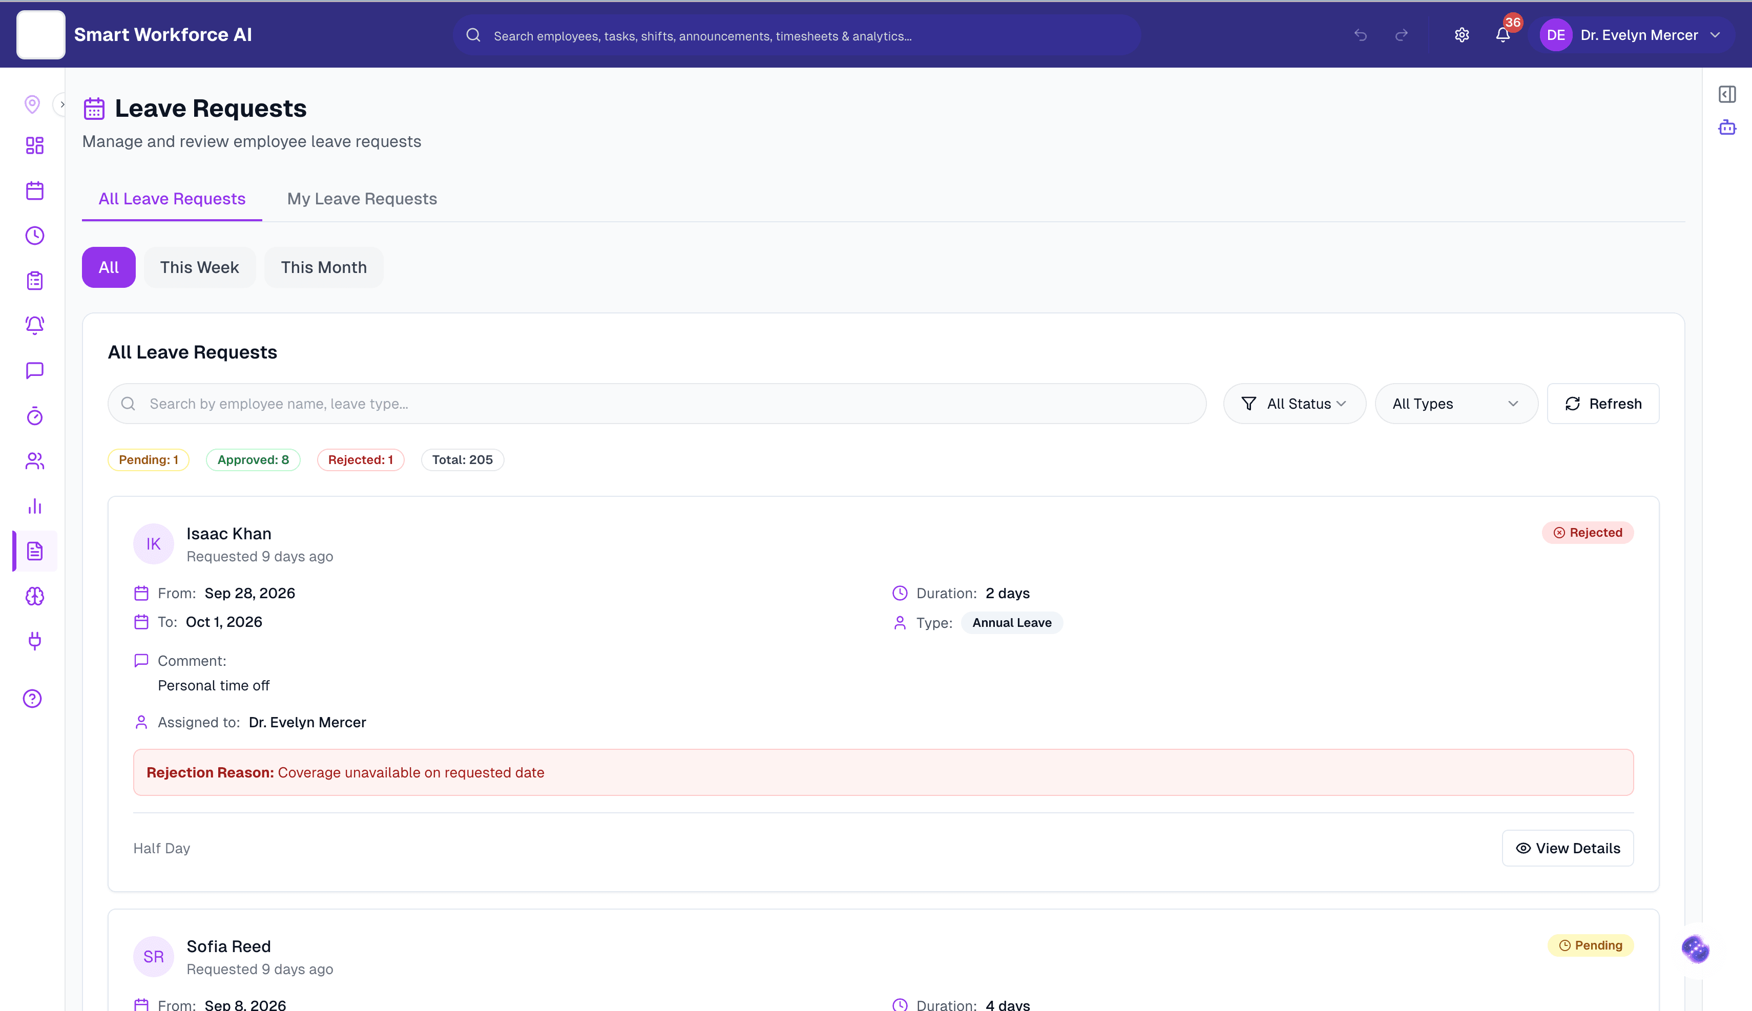The width and height of the screenshot is (1752, 1011).
Task: Switch to All Leave Requests tab
Action: 172,199
